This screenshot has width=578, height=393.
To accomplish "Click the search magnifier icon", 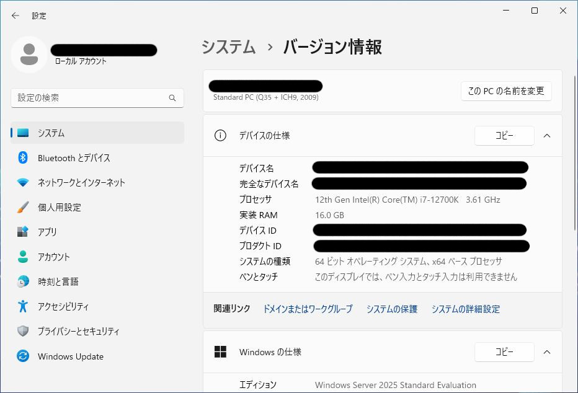I will 172,98.
